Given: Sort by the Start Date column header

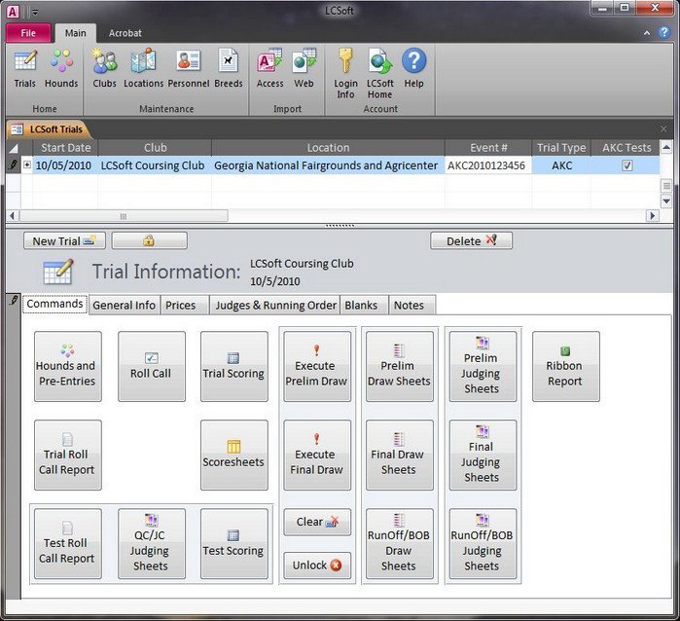Looking at the screenshot, I should [65, 148].
